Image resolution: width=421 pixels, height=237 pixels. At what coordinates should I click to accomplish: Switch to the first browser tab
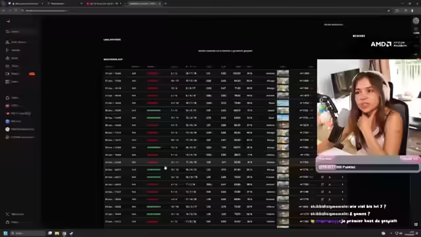pos(26,4)
